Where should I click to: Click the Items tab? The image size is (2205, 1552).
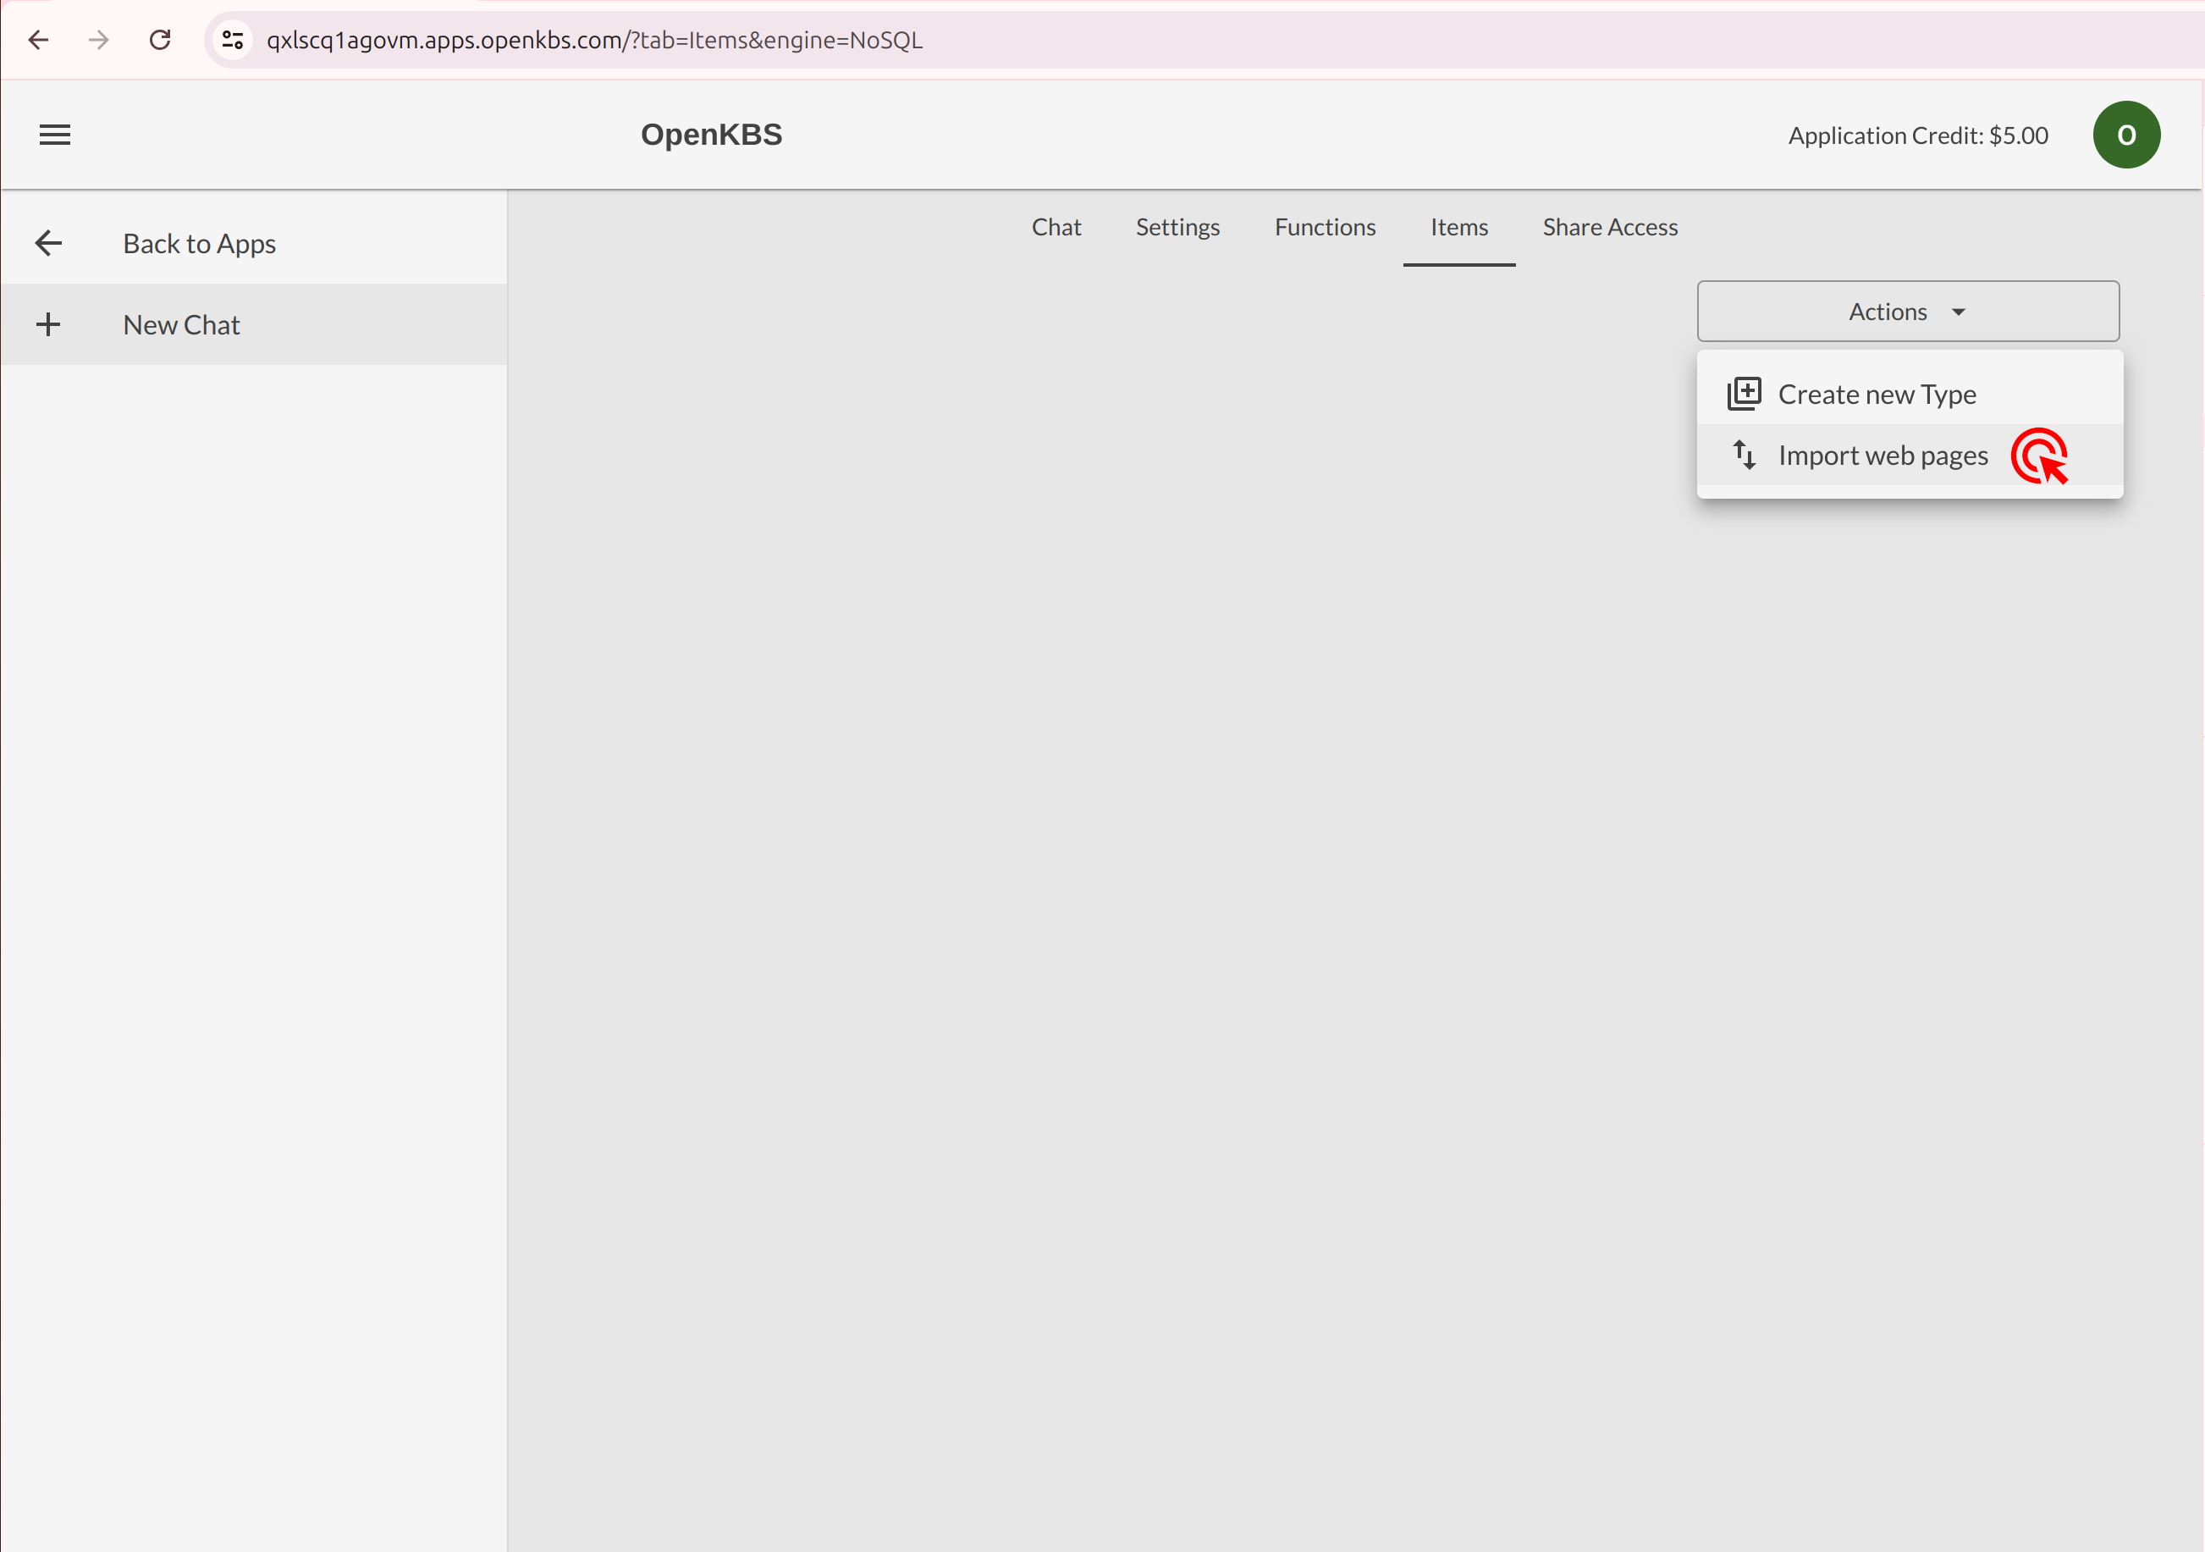[x=1458, y=227]
